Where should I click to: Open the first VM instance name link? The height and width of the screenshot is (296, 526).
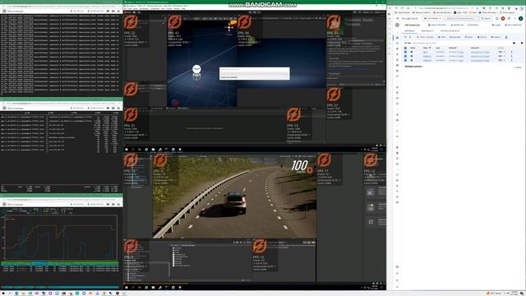tap(426, 52)
